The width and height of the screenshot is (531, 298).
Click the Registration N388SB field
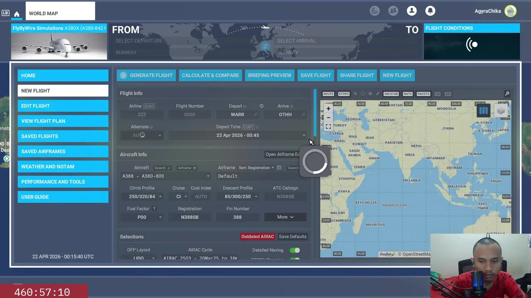190,217
